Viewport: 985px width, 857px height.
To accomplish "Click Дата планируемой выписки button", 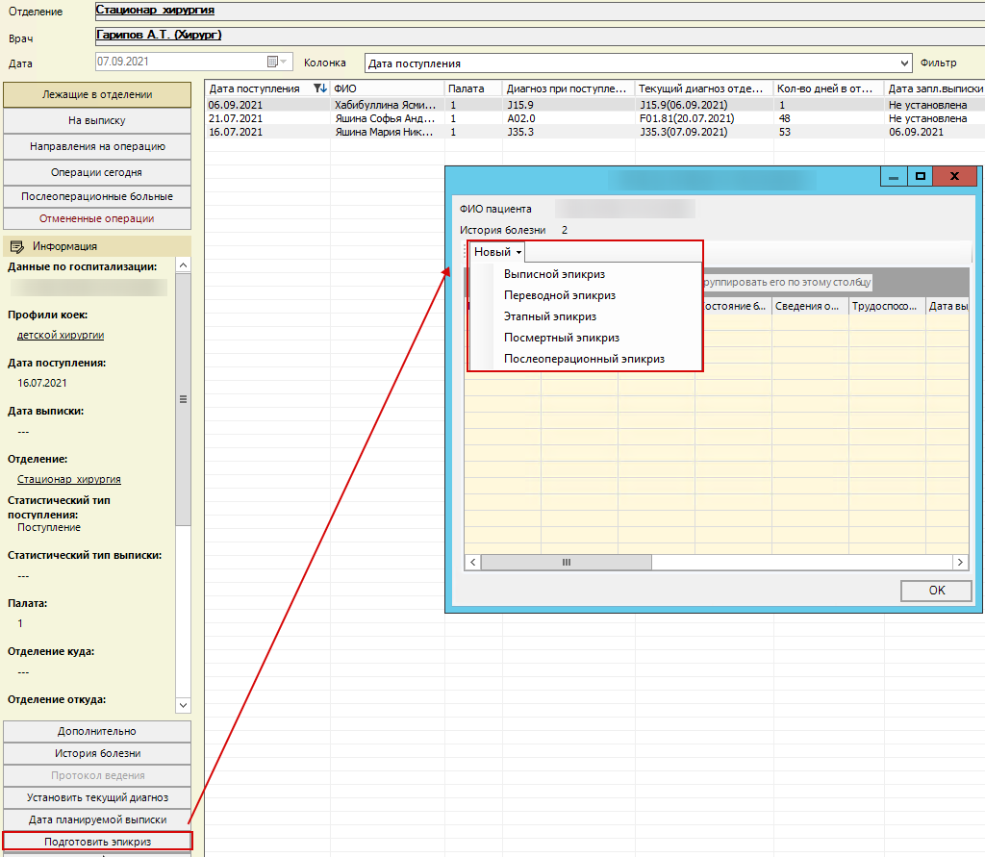I will pos(97,819).
